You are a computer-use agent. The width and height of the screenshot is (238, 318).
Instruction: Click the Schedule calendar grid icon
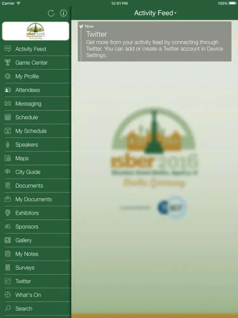(8, 117)
